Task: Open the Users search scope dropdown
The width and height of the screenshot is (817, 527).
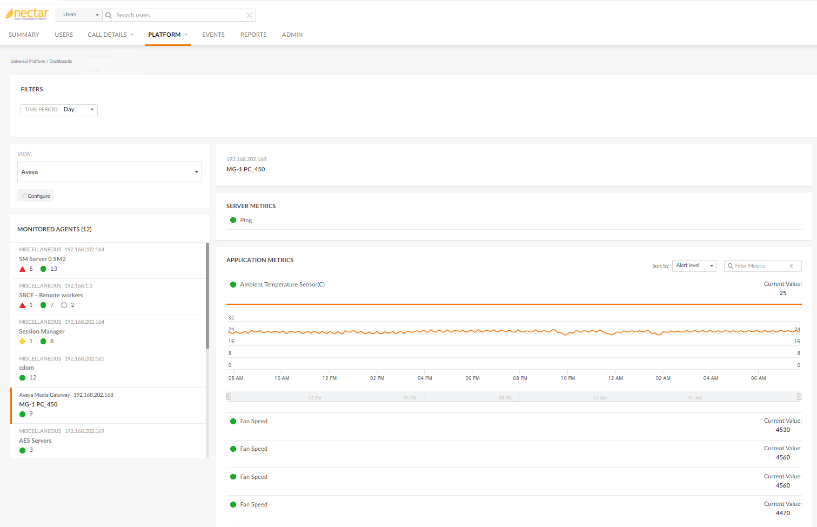Action: (x=79, y=15)
